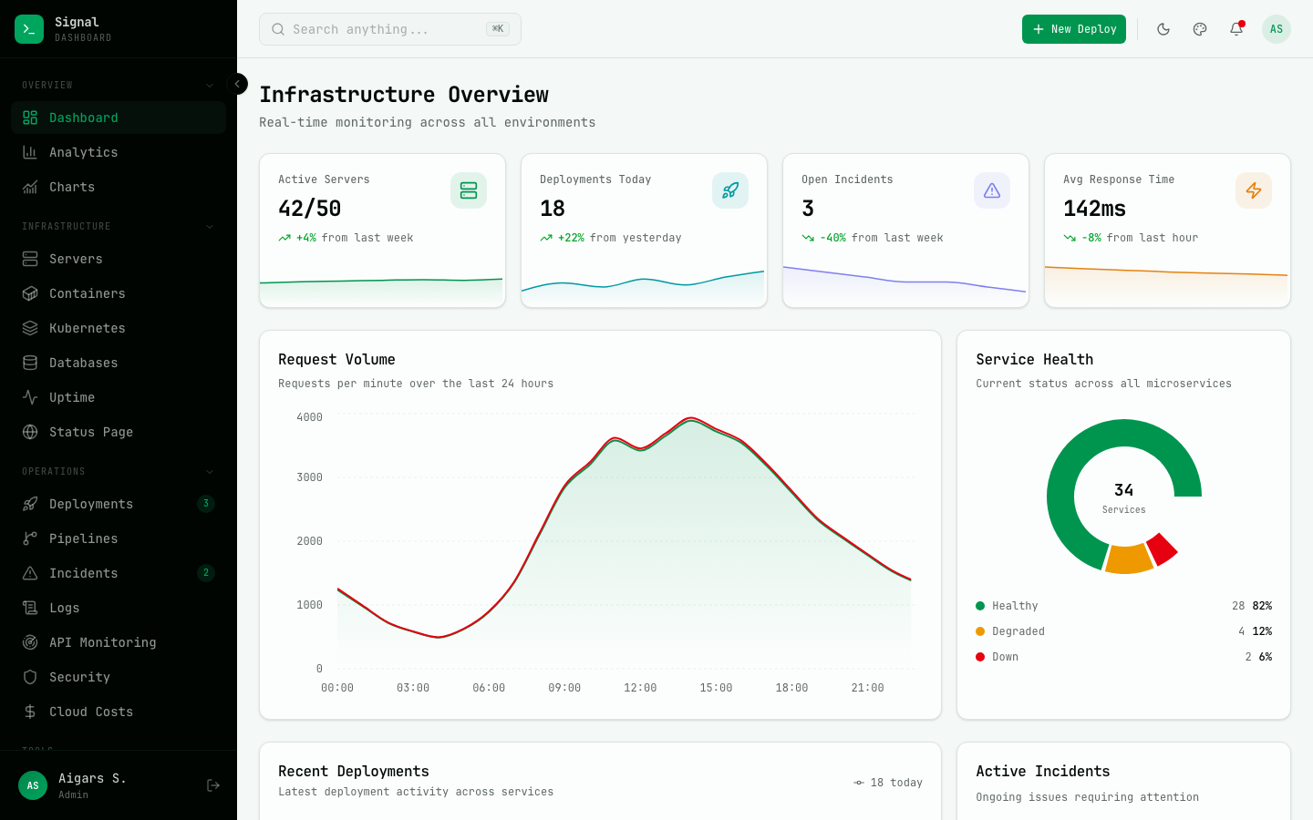
Task: Select the Pipelines icon
Action: coord(31,538)
